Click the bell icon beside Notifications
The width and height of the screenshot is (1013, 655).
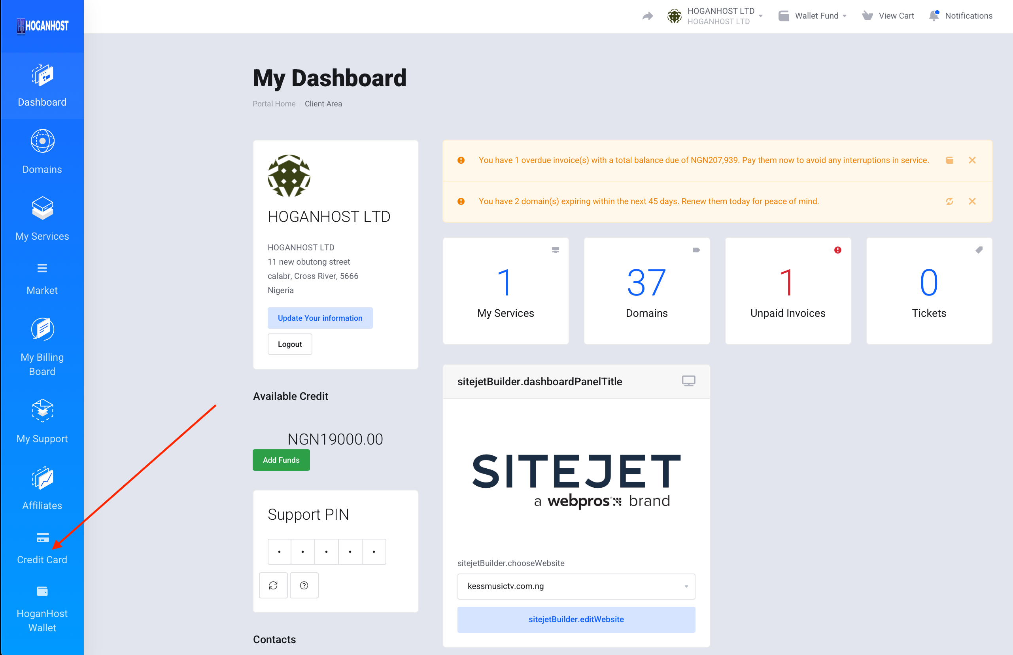pyautogui.click(x=934, y=16)
